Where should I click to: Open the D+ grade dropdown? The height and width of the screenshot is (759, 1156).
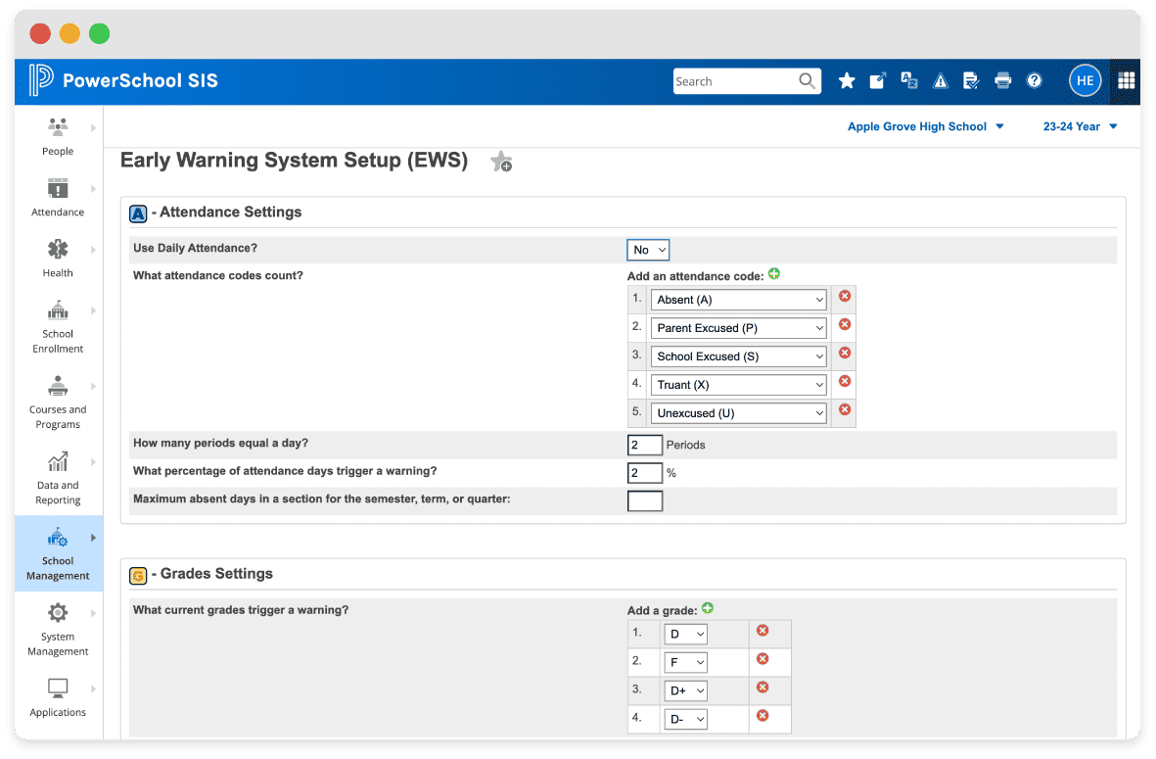(x=685, y=689)
